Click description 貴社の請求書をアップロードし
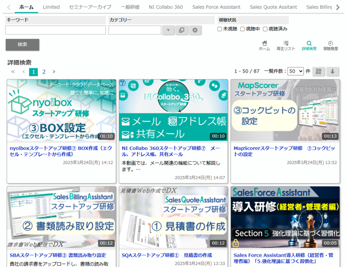This screenshot has height=267, width=346. pos(59,264)
